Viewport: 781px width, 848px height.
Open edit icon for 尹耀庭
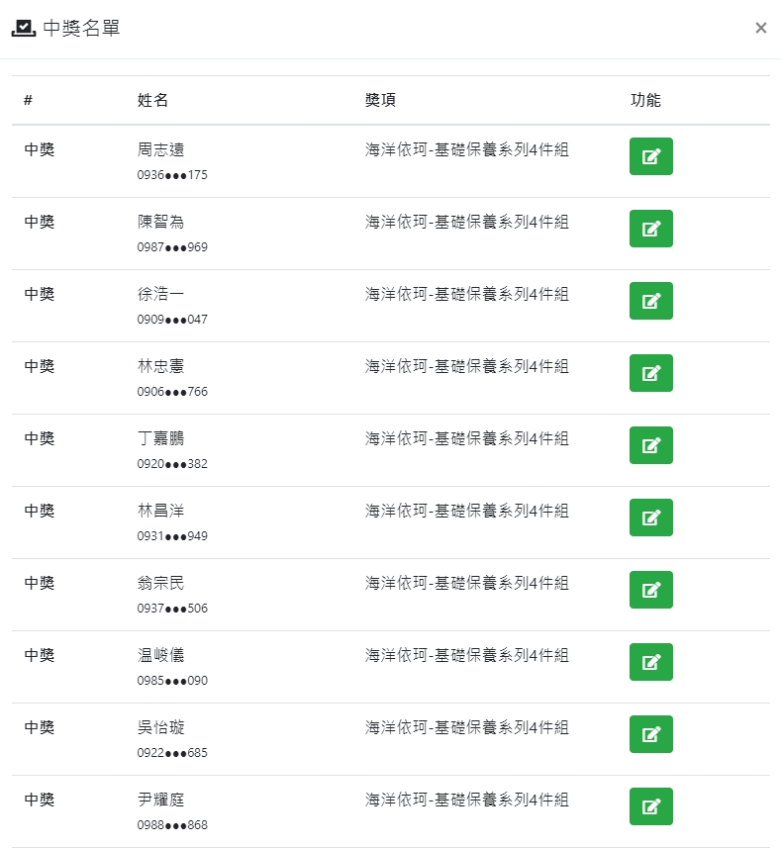click(650, 806)
